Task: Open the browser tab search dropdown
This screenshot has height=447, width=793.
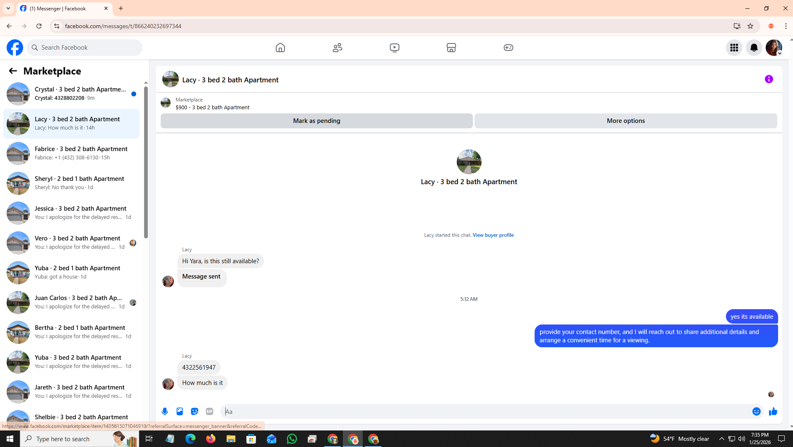Action: click(x=8, y=8)
